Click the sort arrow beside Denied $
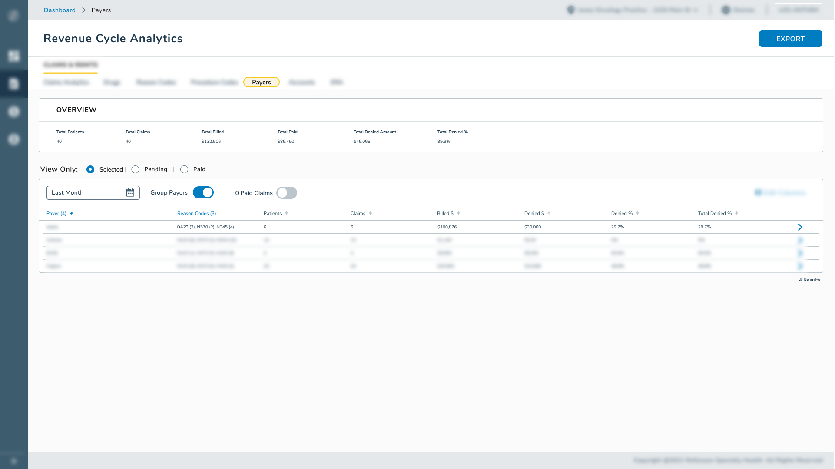 point(549,214)
